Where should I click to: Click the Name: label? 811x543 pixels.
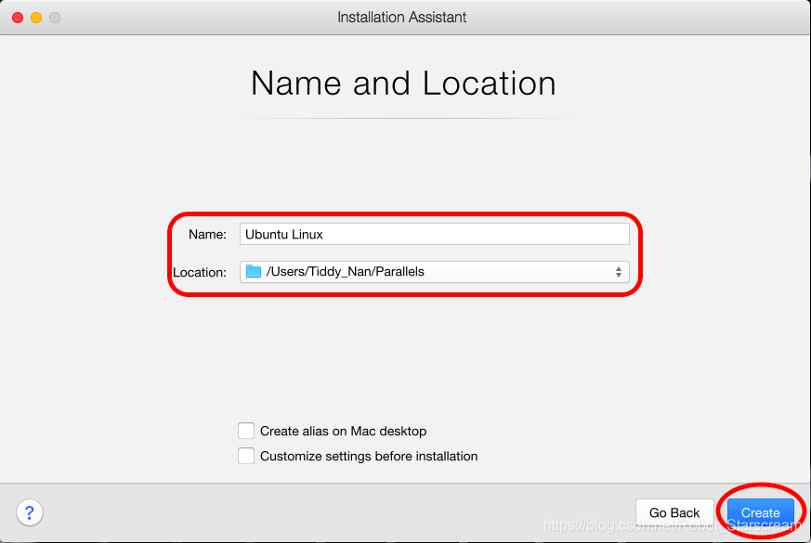click(x=207, y=235)
